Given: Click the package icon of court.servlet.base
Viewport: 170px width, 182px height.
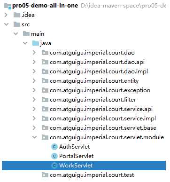Looking at the screenshot, I should [x=45, y=128].
